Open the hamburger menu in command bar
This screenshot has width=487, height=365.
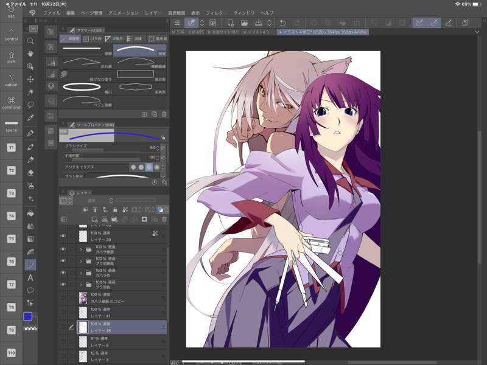(177, 23)
